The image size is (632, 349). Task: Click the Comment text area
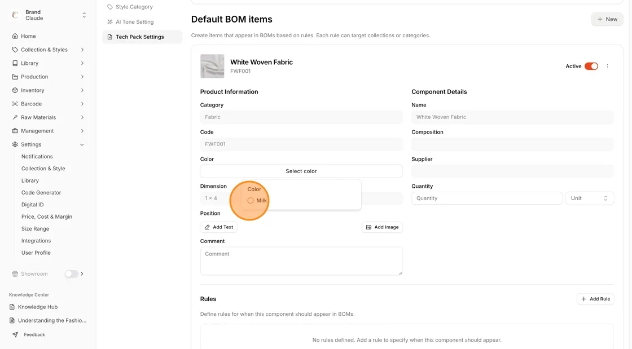point(301,261)
